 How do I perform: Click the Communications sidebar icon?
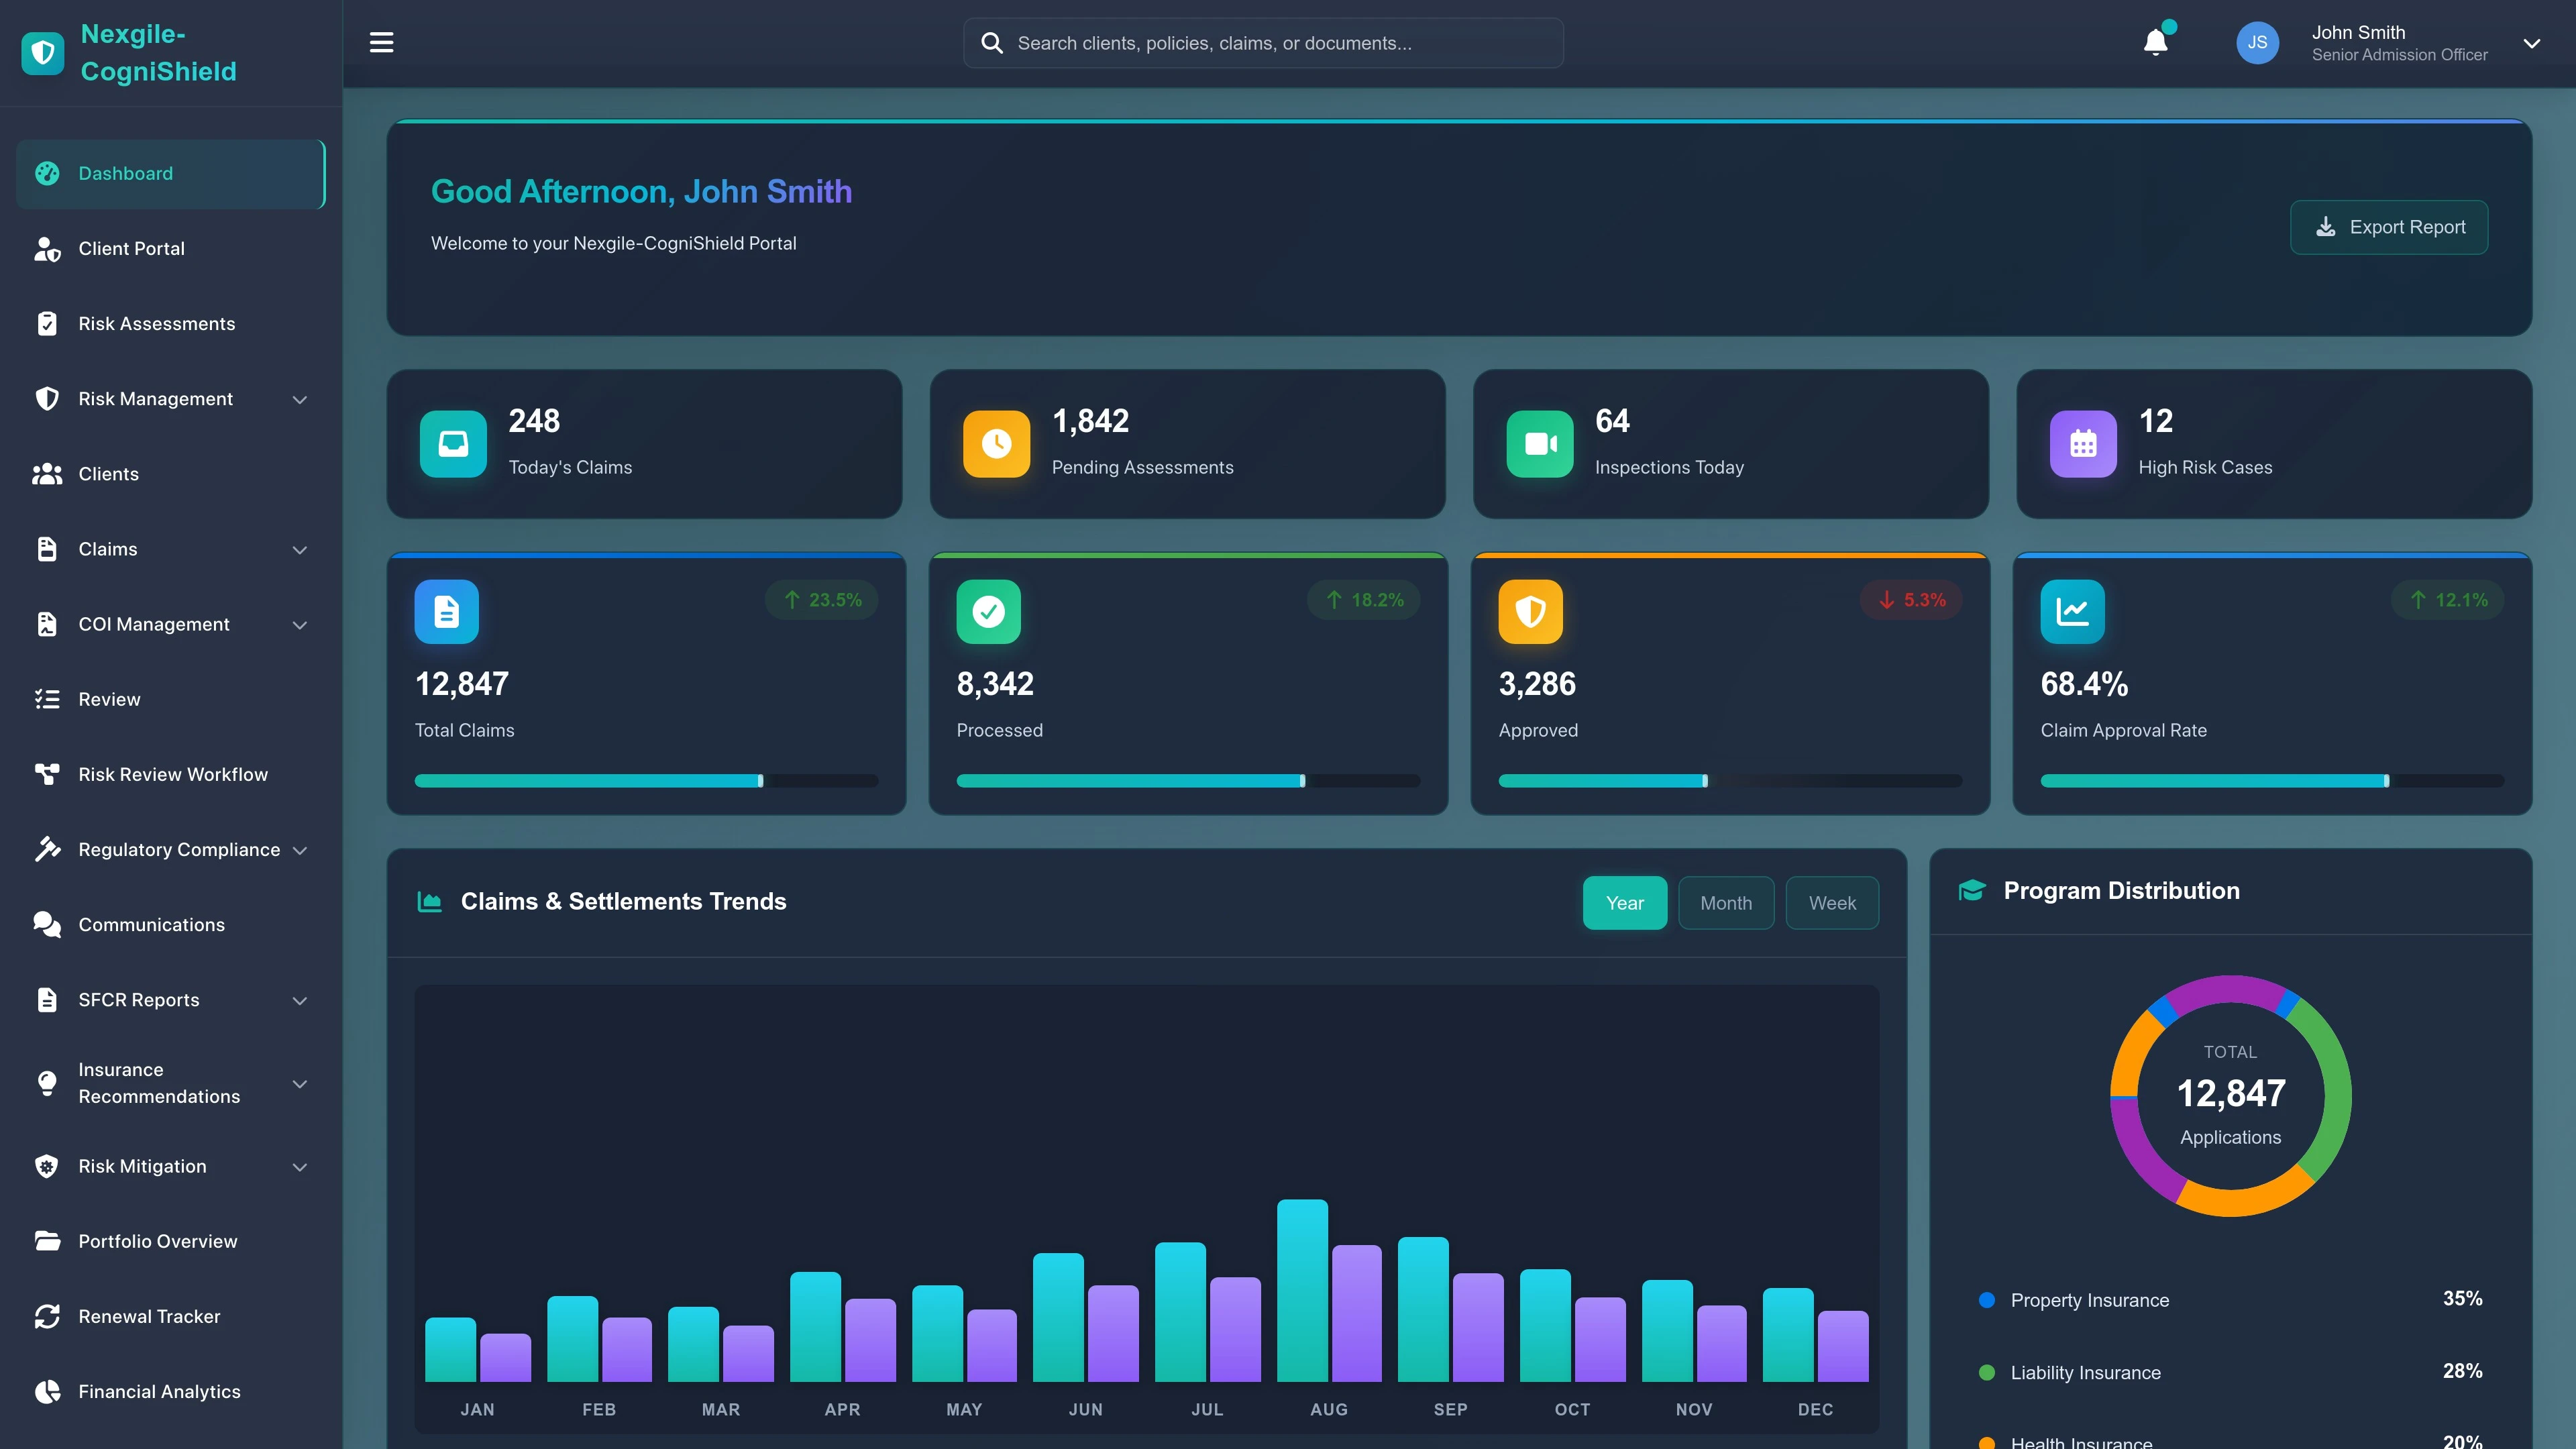47,924
